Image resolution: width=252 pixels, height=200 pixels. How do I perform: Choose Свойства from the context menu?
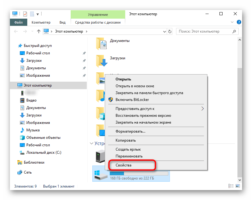coord(123,165)
